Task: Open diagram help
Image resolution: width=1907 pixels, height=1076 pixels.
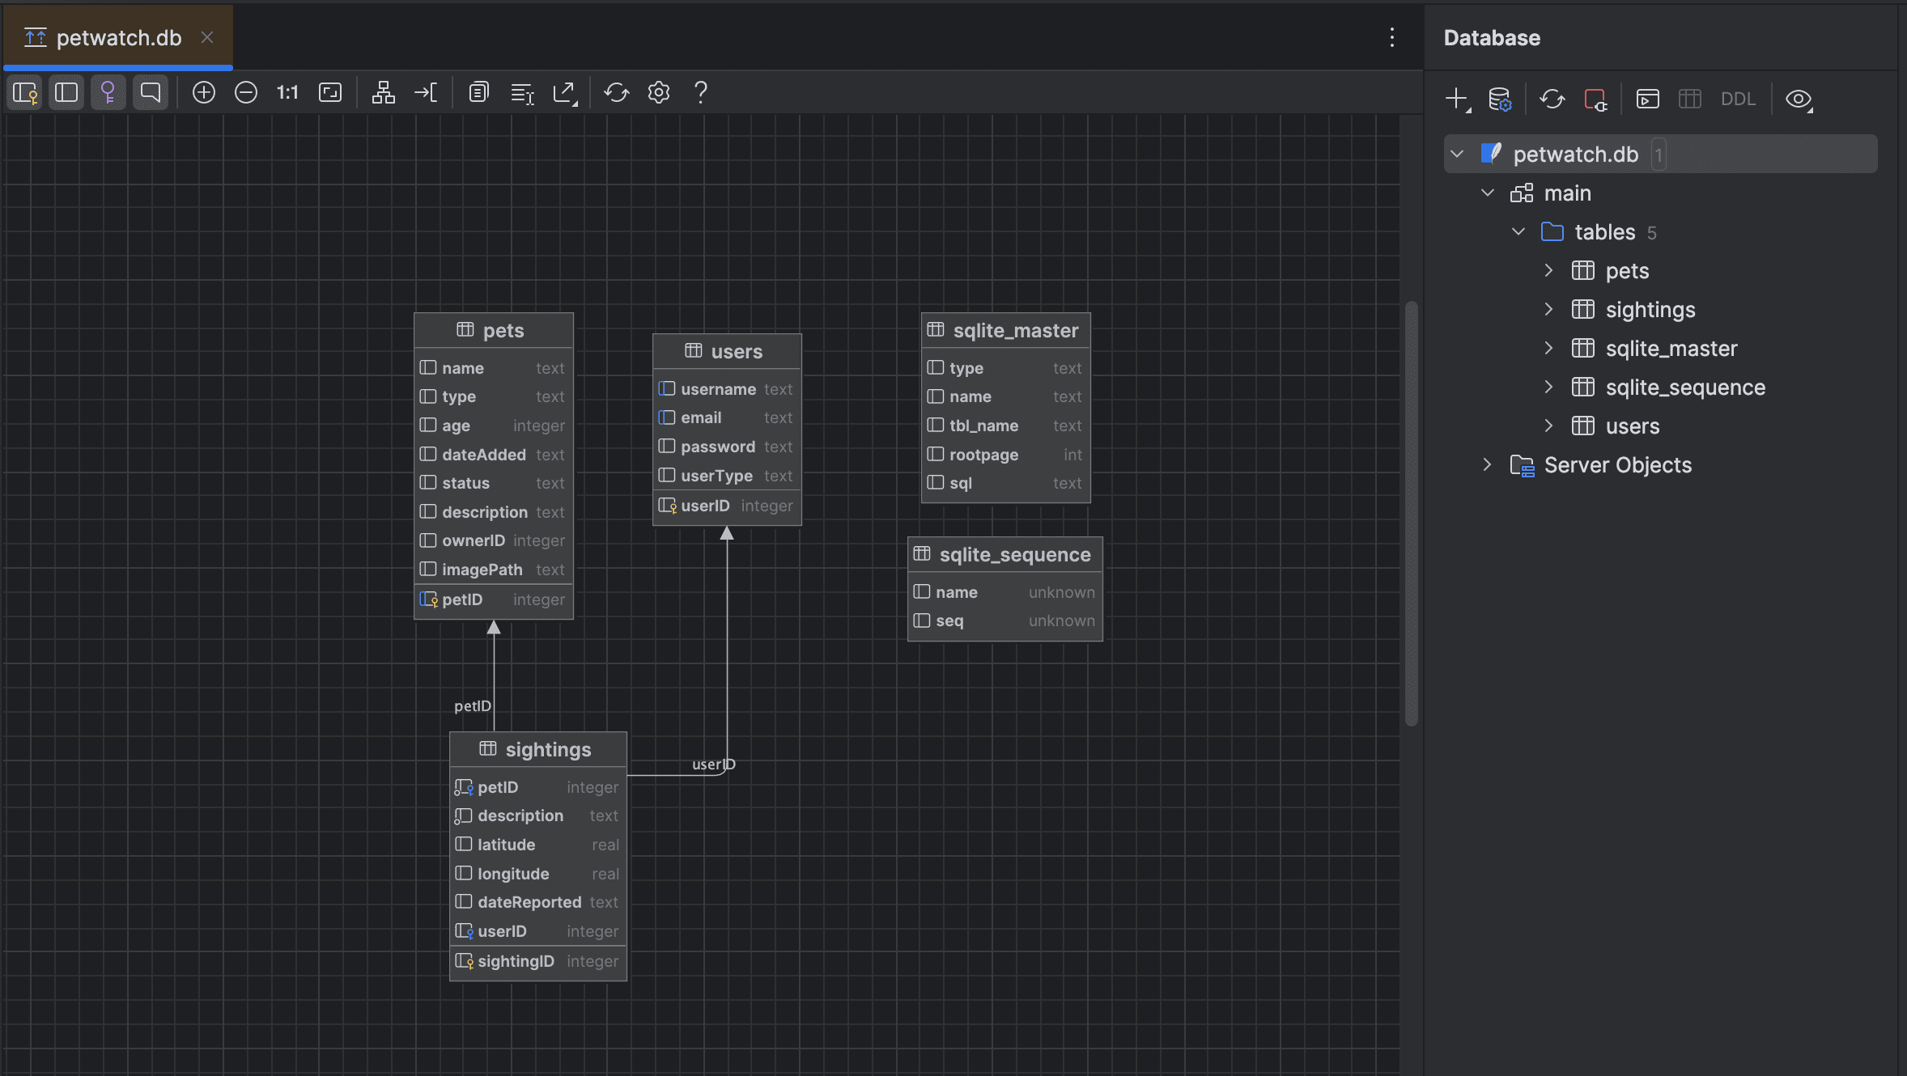Action: pyautogui.click(x=699, y=92)
